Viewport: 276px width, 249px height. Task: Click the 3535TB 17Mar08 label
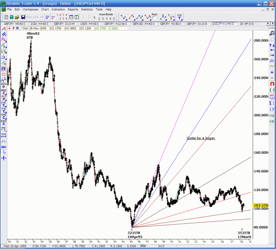(244, 235)
